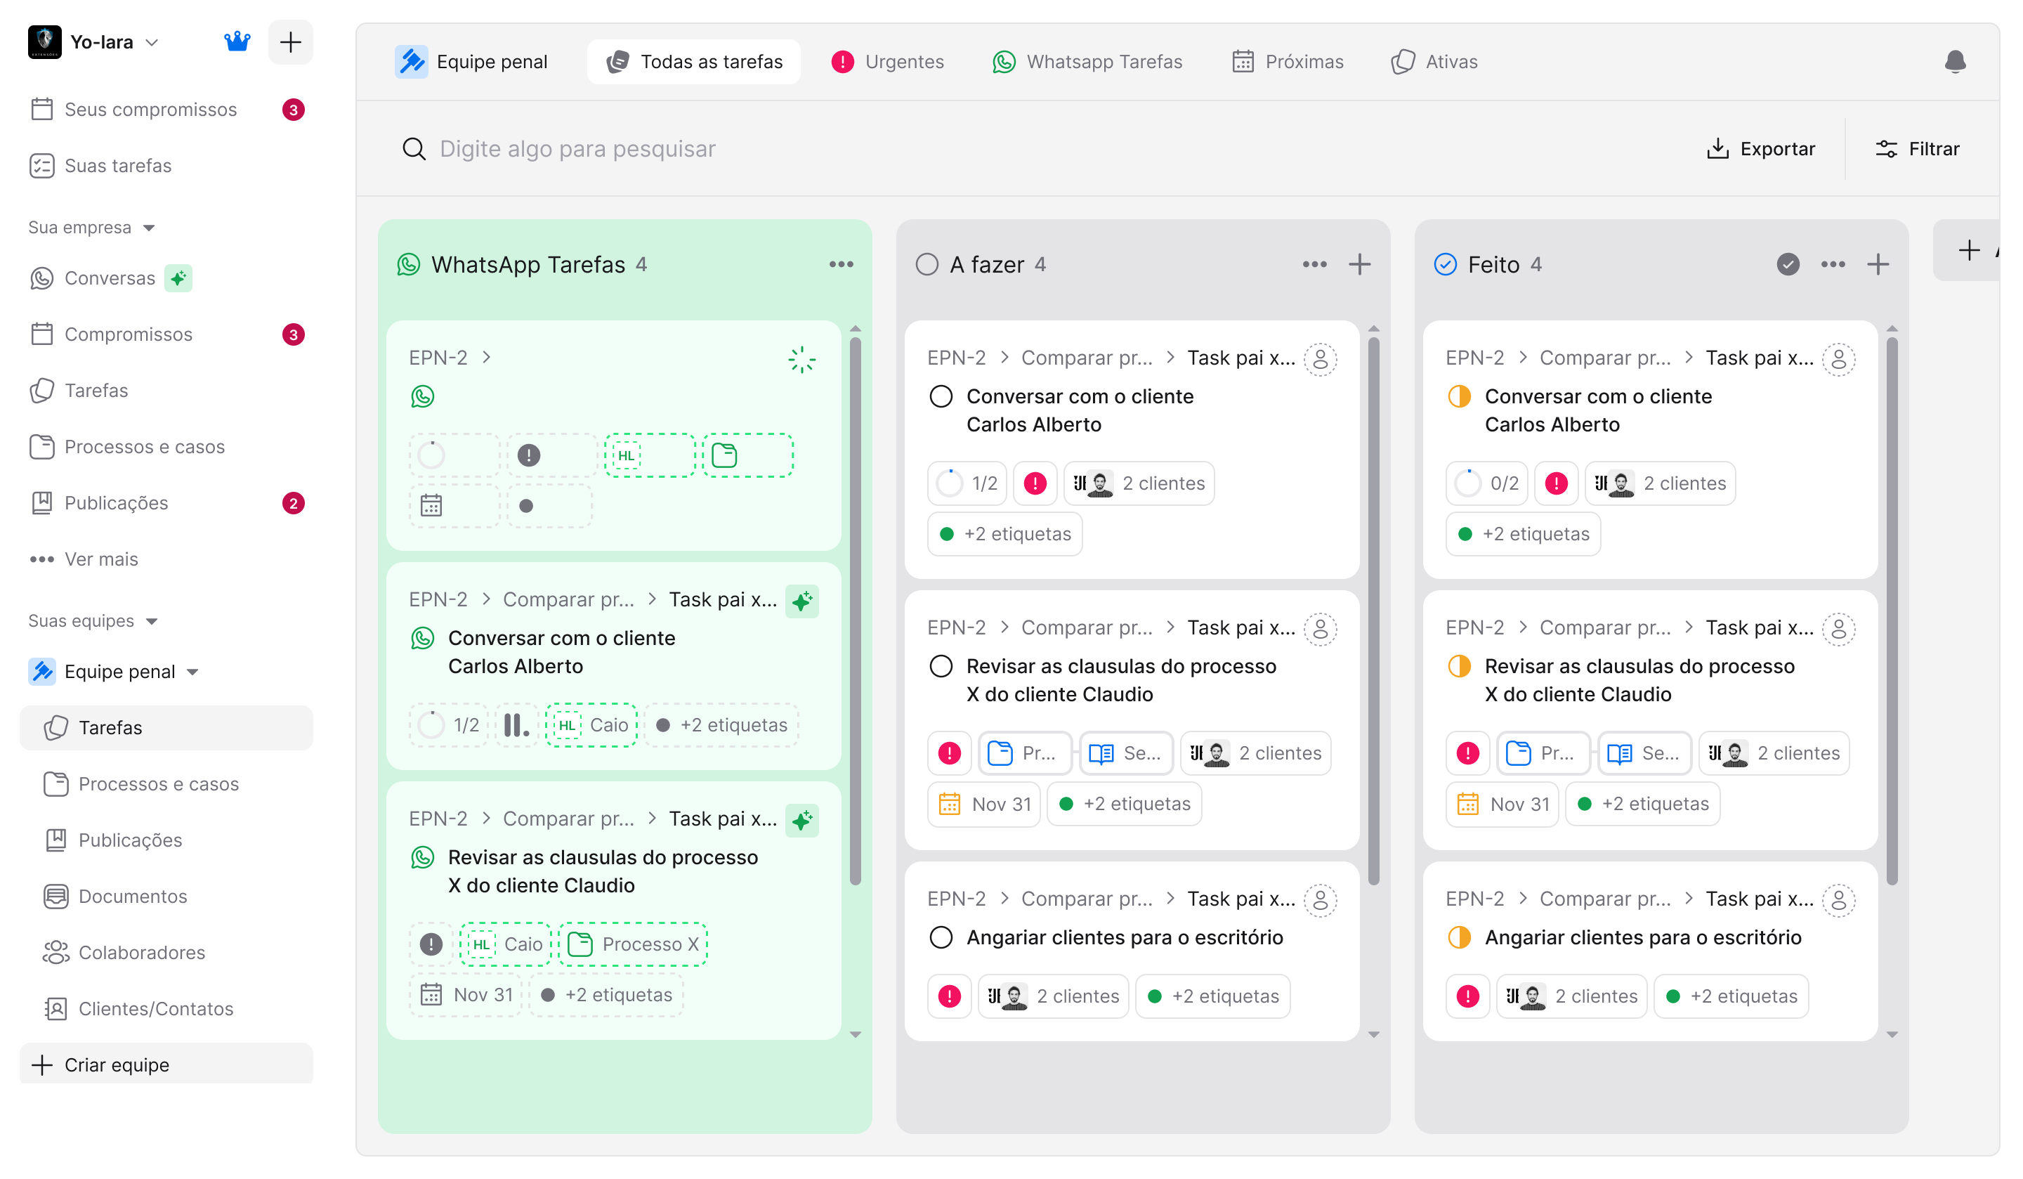Switch to Todas as tarefas tab
Image resolution: width=2023 pixels, height=1179 pixels.
click(693, 62)
